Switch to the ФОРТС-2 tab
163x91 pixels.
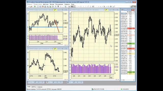coord(34,87)
